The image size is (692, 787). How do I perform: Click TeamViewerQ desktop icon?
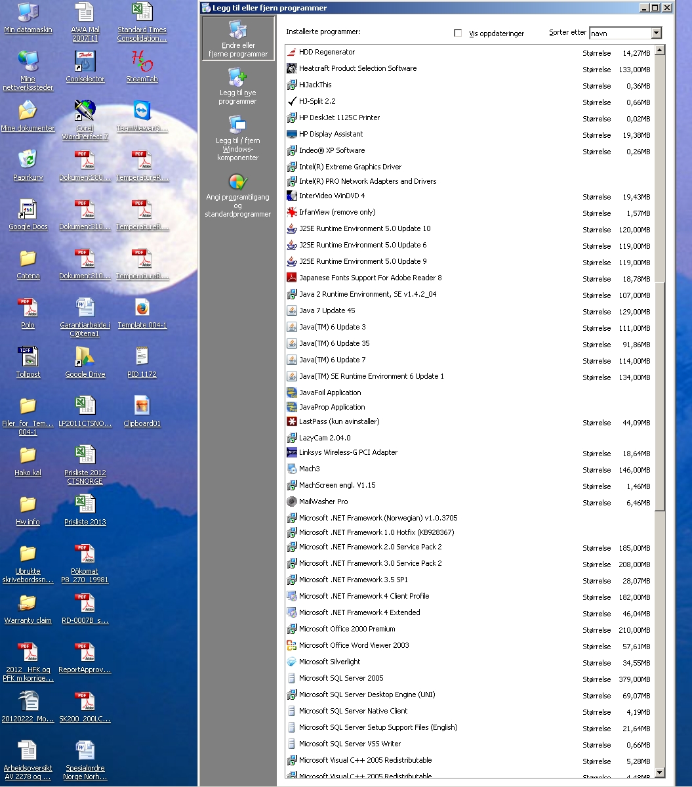142,116
